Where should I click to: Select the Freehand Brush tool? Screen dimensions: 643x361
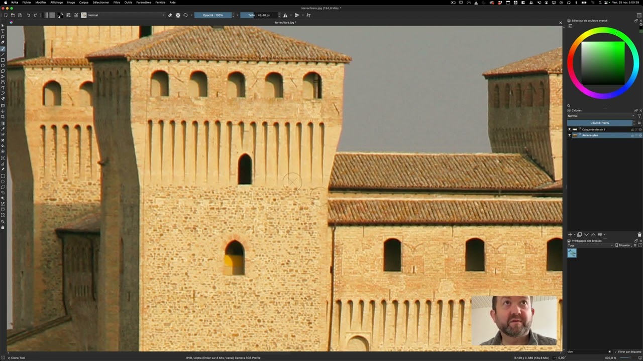coord(3,49)
